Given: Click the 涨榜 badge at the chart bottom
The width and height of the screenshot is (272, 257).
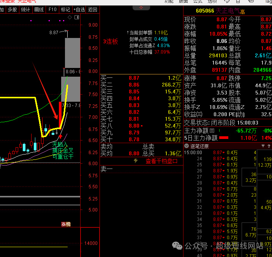Looking at the screenshot, I should coord(66,224).
